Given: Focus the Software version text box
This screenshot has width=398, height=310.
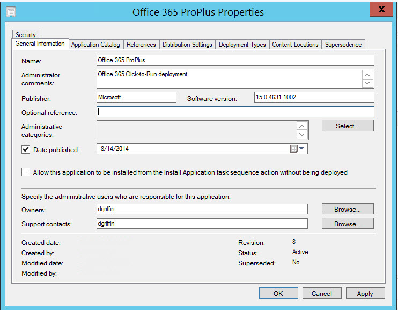Looking at the screenshot, I should 313,97.
